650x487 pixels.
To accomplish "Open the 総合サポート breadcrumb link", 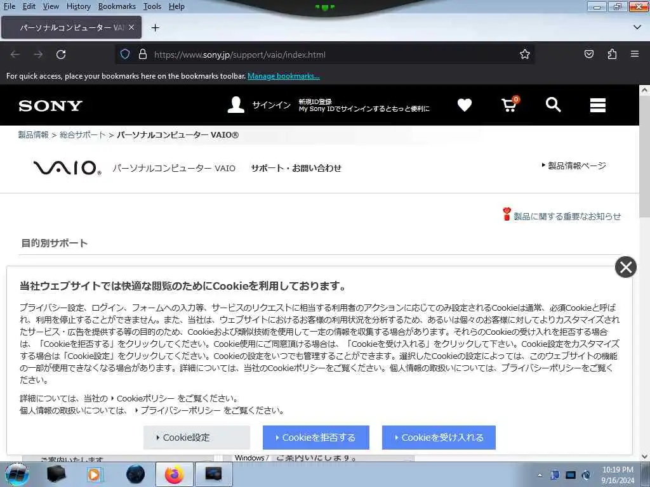I will click(83, 134).
